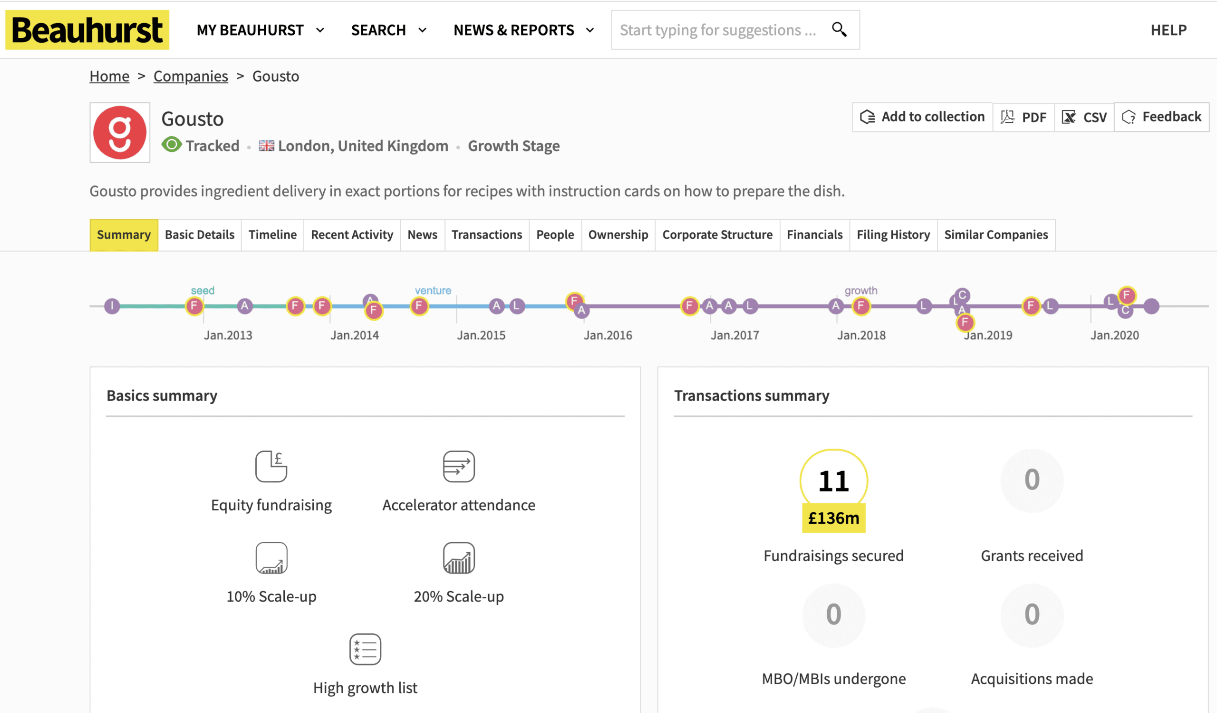
Task: Click the unlabeled purple end marker on timeline
Action: [x=1151, y=306]
